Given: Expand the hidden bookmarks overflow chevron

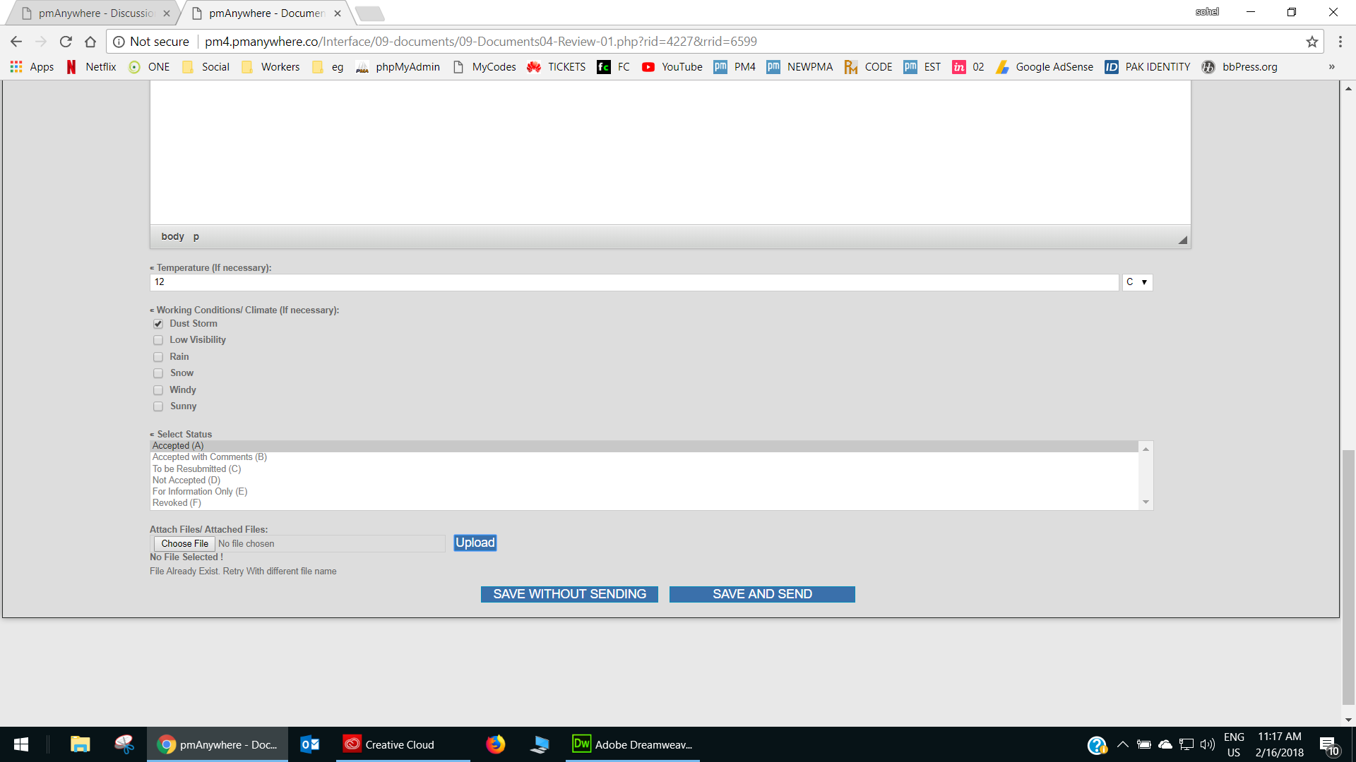Looking at the screenshot, I should pyautogui.click(x=1331, y=67).
